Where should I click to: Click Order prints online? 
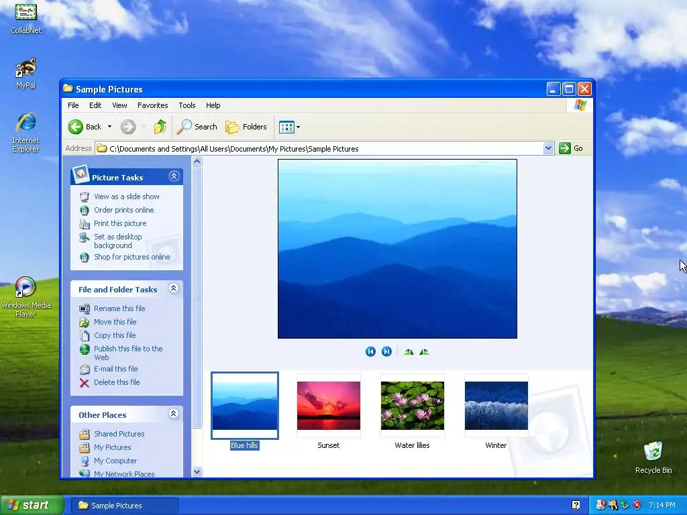tap(124, 210)
